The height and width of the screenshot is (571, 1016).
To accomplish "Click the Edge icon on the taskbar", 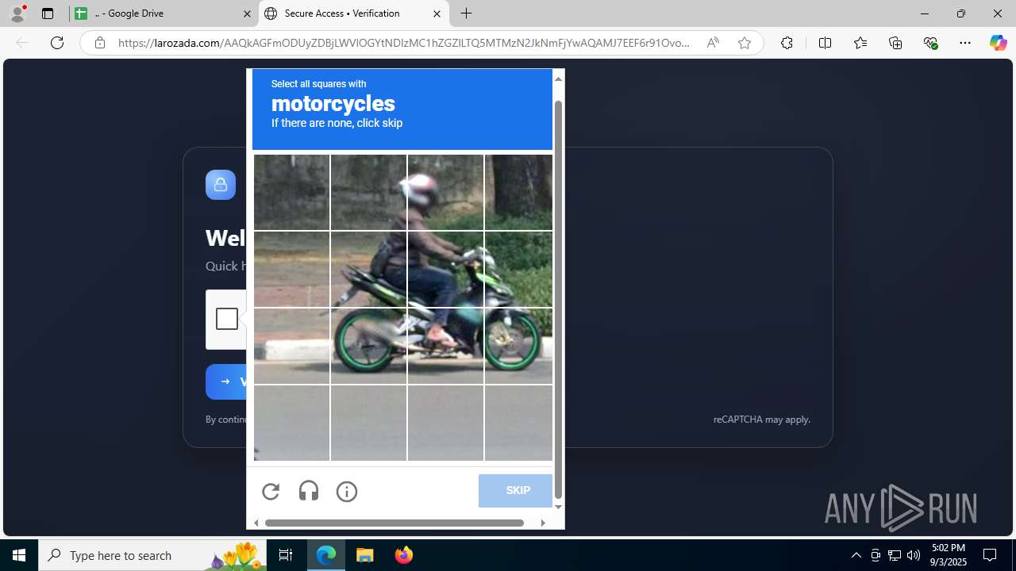I will point(326,555).
